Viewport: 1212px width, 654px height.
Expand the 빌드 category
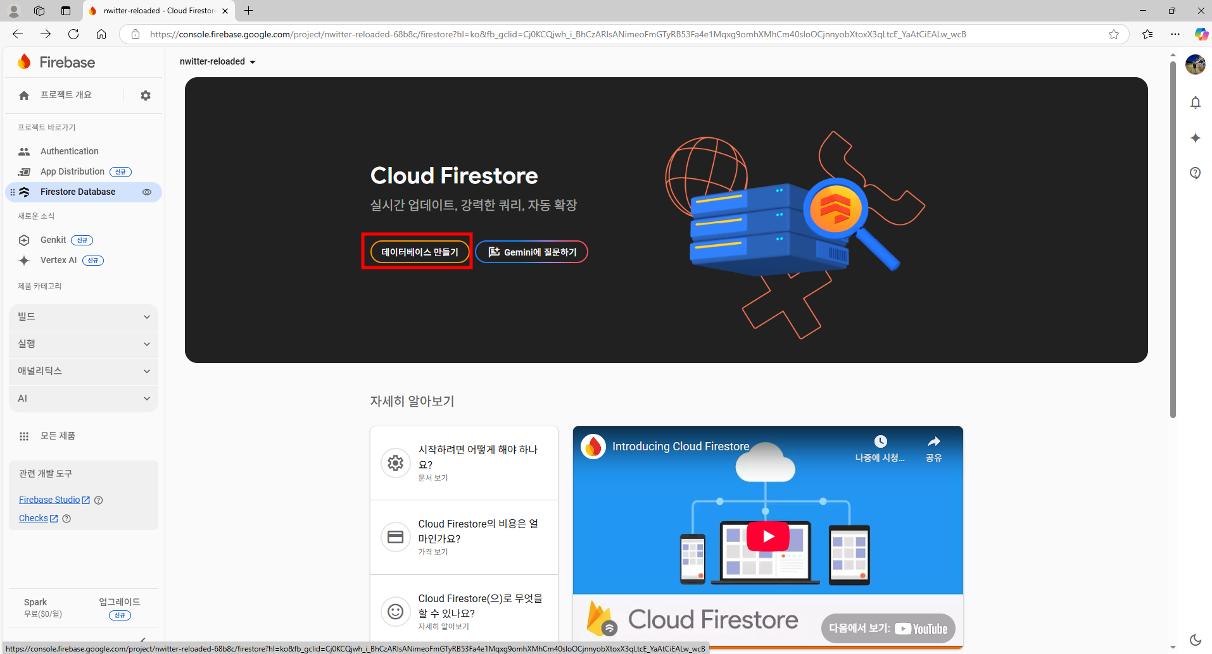point(84,317)
